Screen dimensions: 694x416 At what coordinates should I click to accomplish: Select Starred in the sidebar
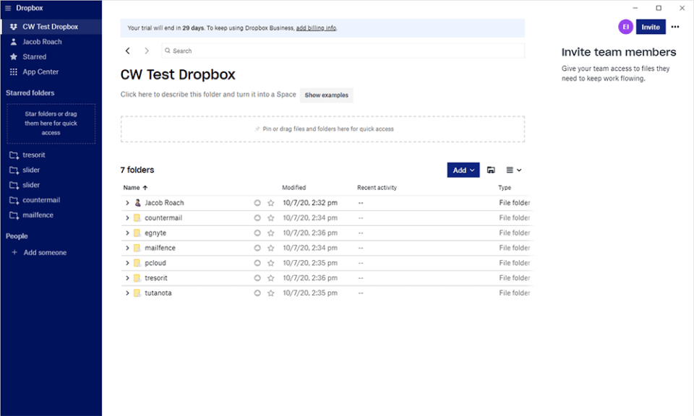34,56
